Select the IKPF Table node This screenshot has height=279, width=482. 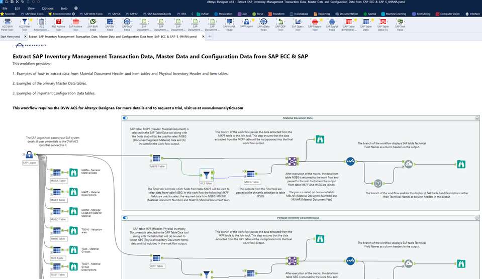156,258
